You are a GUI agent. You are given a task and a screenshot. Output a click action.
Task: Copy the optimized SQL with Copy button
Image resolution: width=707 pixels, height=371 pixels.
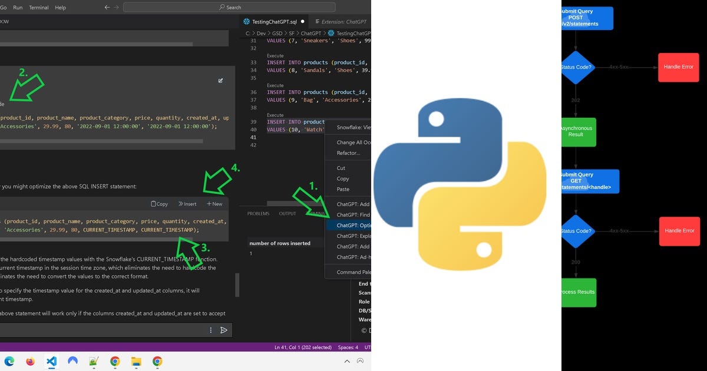pos(160,204)
